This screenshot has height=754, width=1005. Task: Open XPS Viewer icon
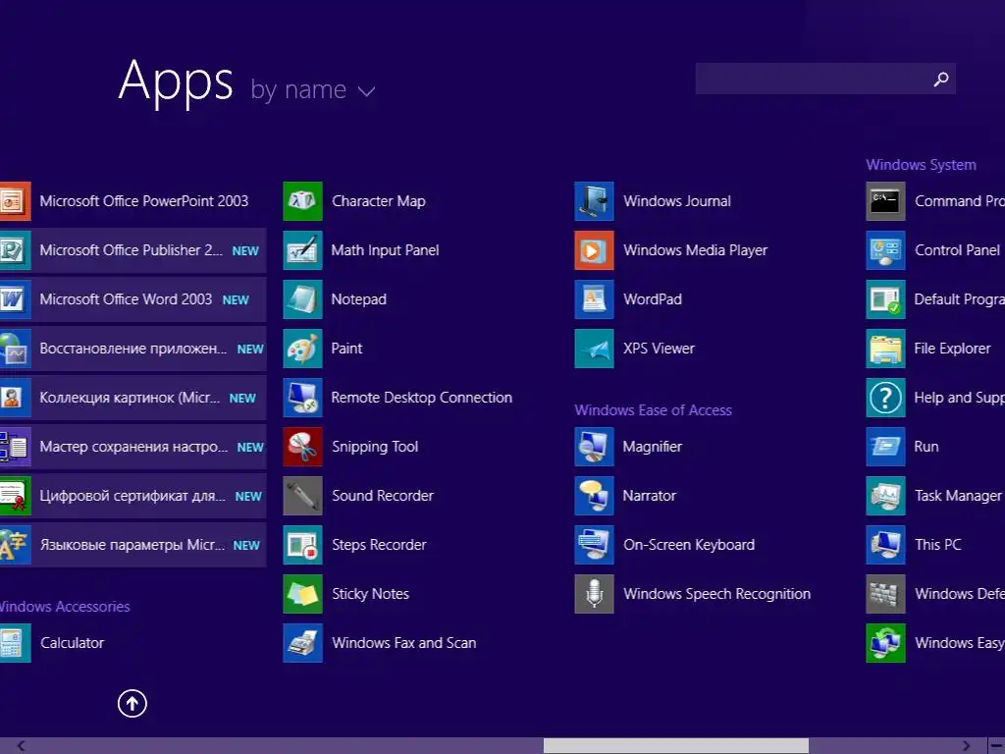click(594, 349)
